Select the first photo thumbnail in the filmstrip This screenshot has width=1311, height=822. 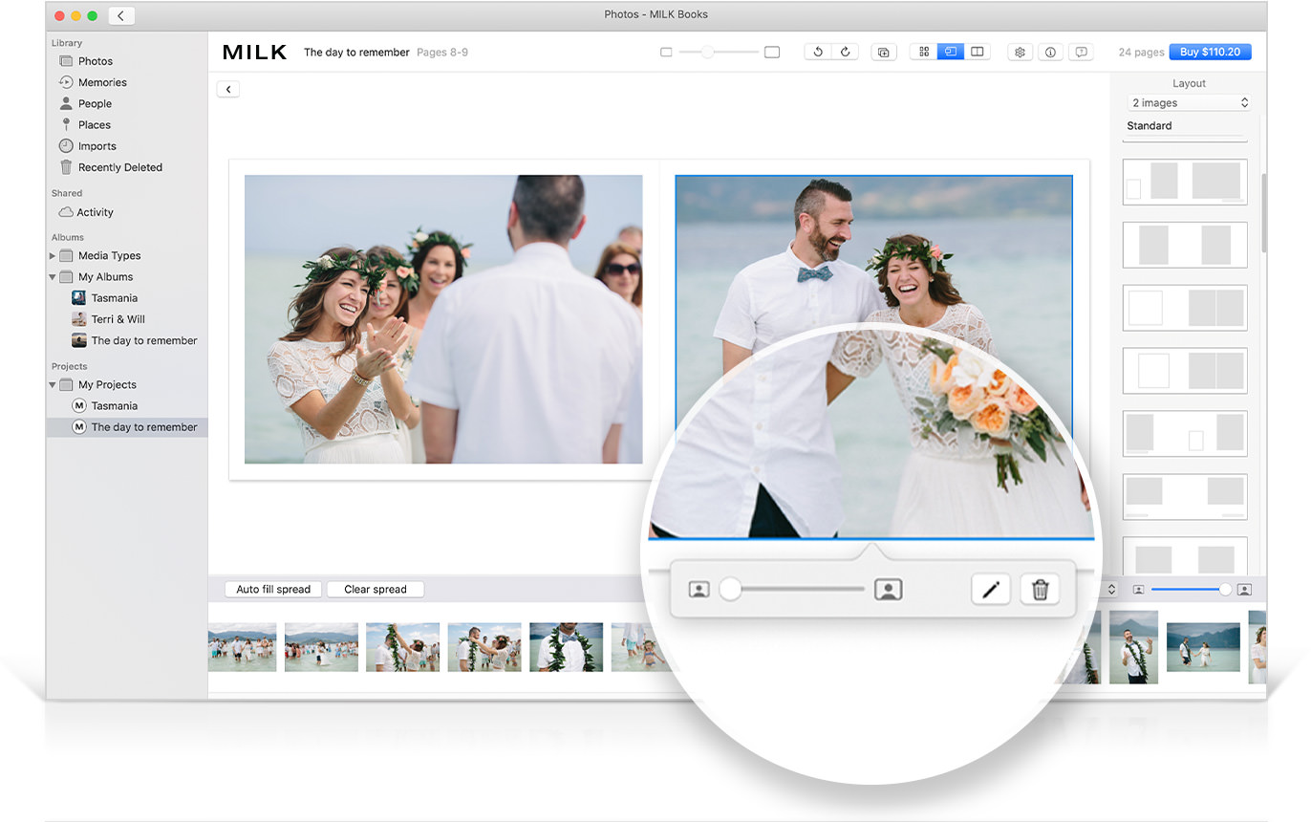click(241, 646)
